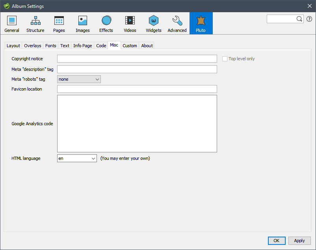Switch to the Overlays tab

(33, 46)
